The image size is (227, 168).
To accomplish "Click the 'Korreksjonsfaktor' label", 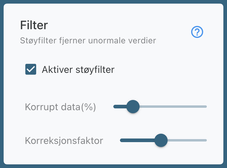I will [64, 141].
